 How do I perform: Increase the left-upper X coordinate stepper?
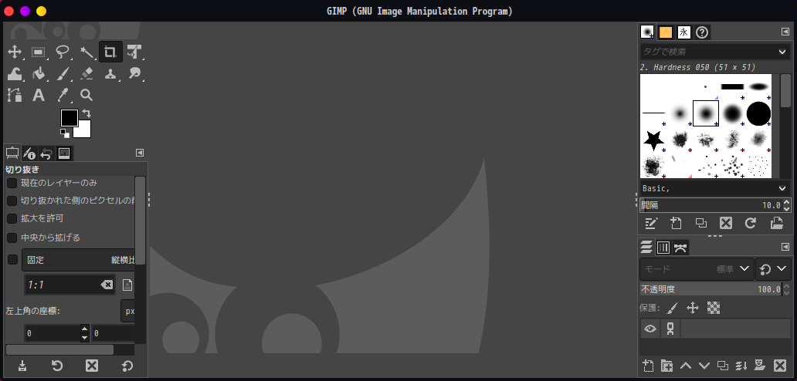pyautogui.click(x=85, y=329)
